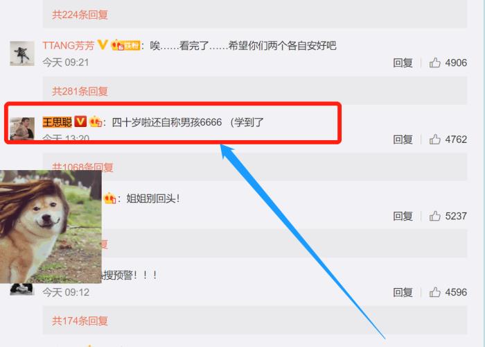485x347 pixels.
Task: Like the comment posted at 09:12
Action: (x=434, y=292)
